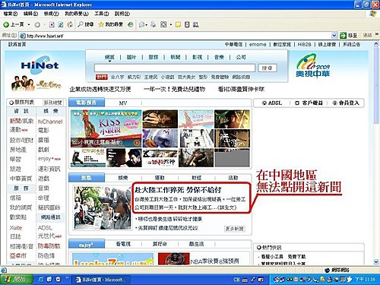The height and width of the screenshot is (285, 380).
Task: Open the 我的最愛 menu in the menu bar
Action: 77,14
